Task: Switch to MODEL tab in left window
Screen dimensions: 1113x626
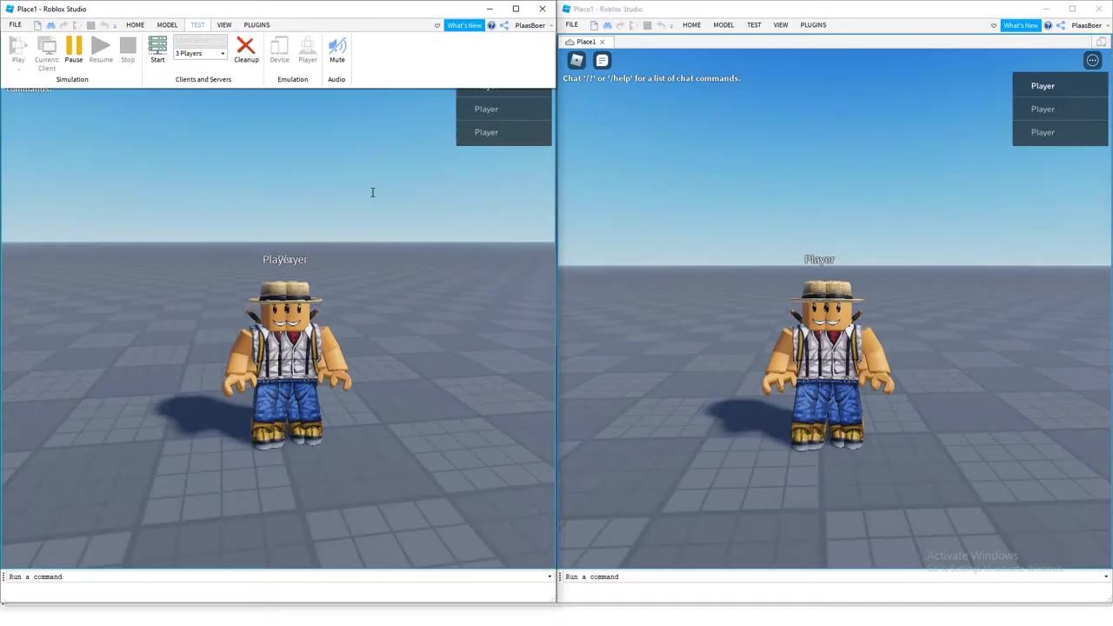Action: point(167,25)
